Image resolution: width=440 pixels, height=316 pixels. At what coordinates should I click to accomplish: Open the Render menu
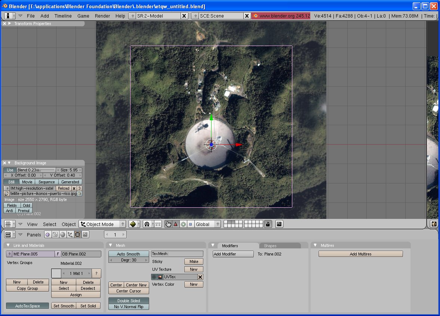pyautogui.click(x=102, y=16)
